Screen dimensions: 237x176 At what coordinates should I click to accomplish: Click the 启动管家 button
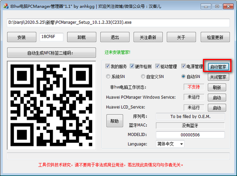(x=218, y=67)
